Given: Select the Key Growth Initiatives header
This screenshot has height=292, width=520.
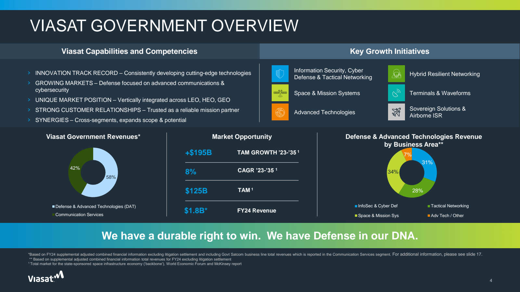Looking at the screenshot, I should tap(390, 51).
